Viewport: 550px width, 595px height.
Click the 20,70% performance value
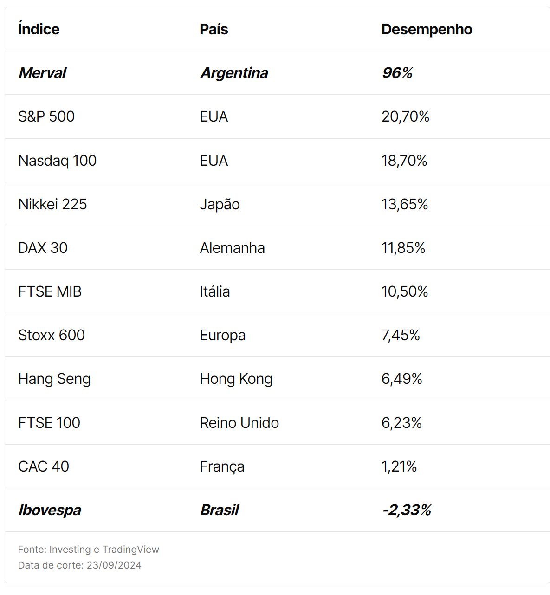tap(405, 116)
